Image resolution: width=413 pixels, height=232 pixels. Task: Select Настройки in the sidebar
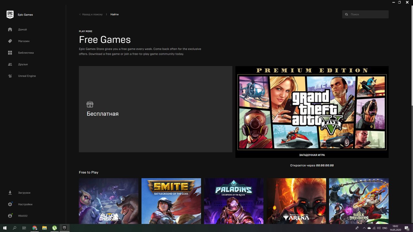click(25, 204)
